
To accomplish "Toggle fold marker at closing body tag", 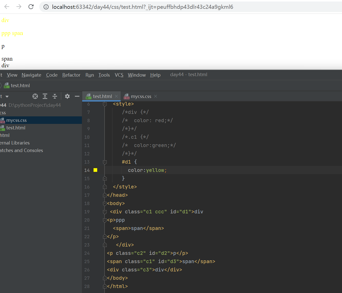I will pos(105,278).
